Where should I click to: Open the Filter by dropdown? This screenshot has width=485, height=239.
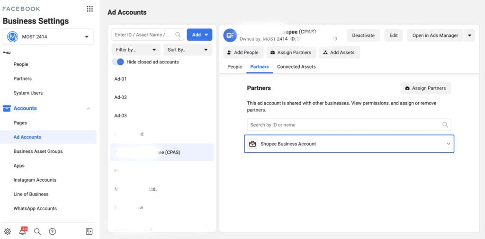(136, 50)
